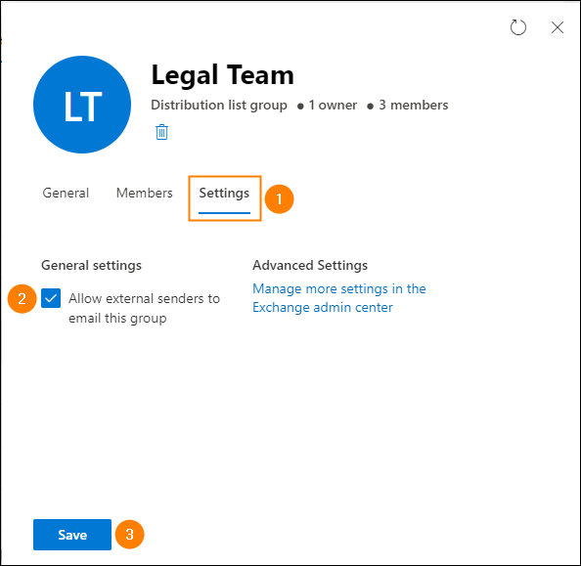
Task: Save the group settings
Action: 72,535
